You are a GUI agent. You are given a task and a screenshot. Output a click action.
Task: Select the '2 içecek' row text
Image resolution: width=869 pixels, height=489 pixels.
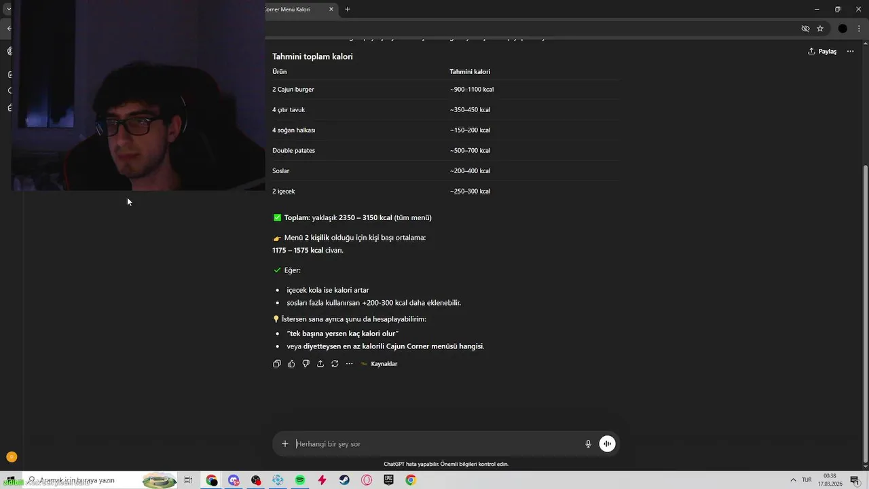pos(284,192)
